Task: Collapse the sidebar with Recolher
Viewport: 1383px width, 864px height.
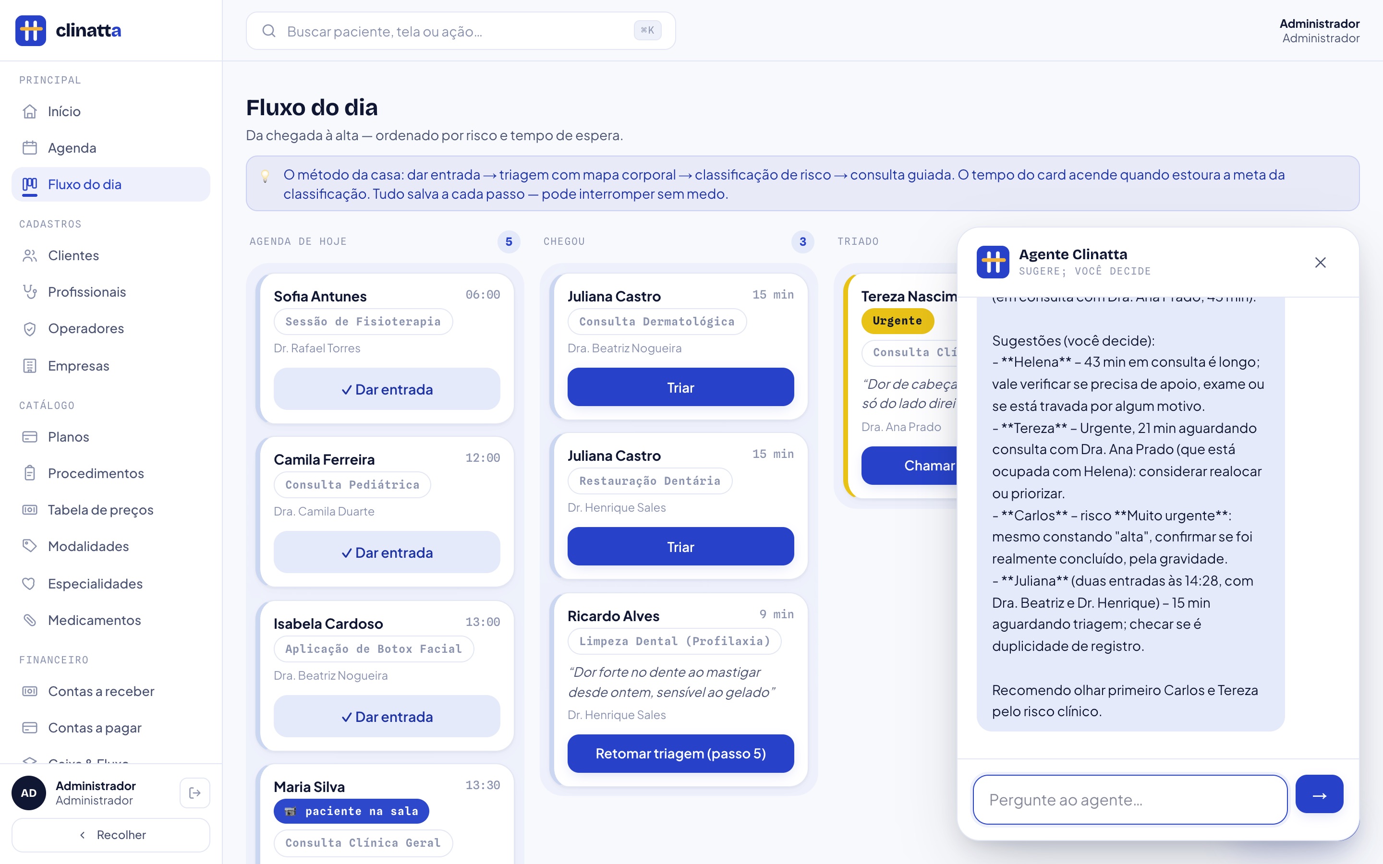Action: point(111,835)
